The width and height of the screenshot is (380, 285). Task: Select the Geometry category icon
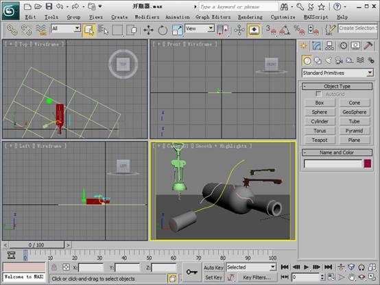click(x=307, y=60)
